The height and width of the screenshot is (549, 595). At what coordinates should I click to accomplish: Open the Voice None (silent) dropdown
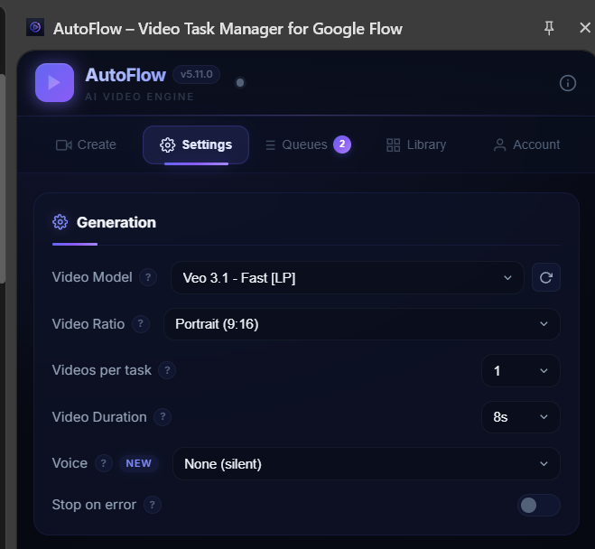pos(367,463)
